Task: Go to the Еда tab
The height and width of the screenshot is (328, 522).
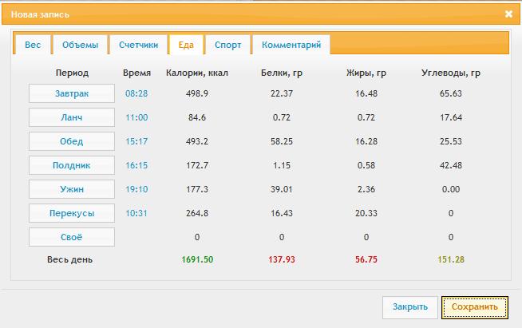Action: (x=186, y=45)
